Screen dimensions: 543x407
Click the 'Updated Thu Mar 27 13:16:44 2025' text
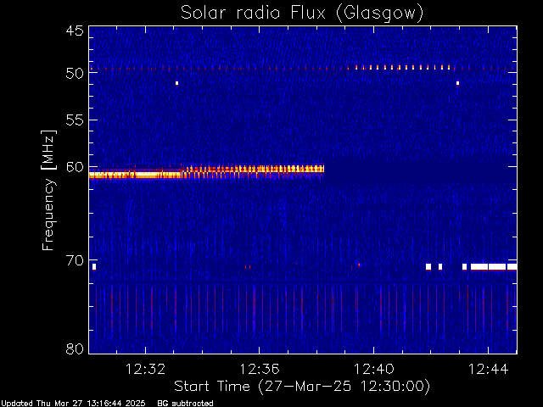[73, 404]
